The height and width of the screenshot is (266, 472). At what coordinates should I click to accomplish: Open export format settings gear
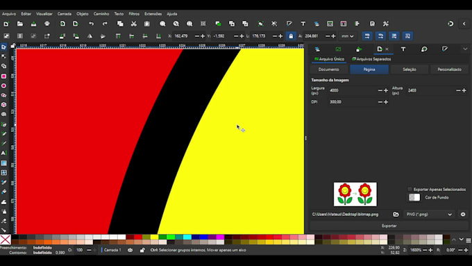click(x=463, y=215)
